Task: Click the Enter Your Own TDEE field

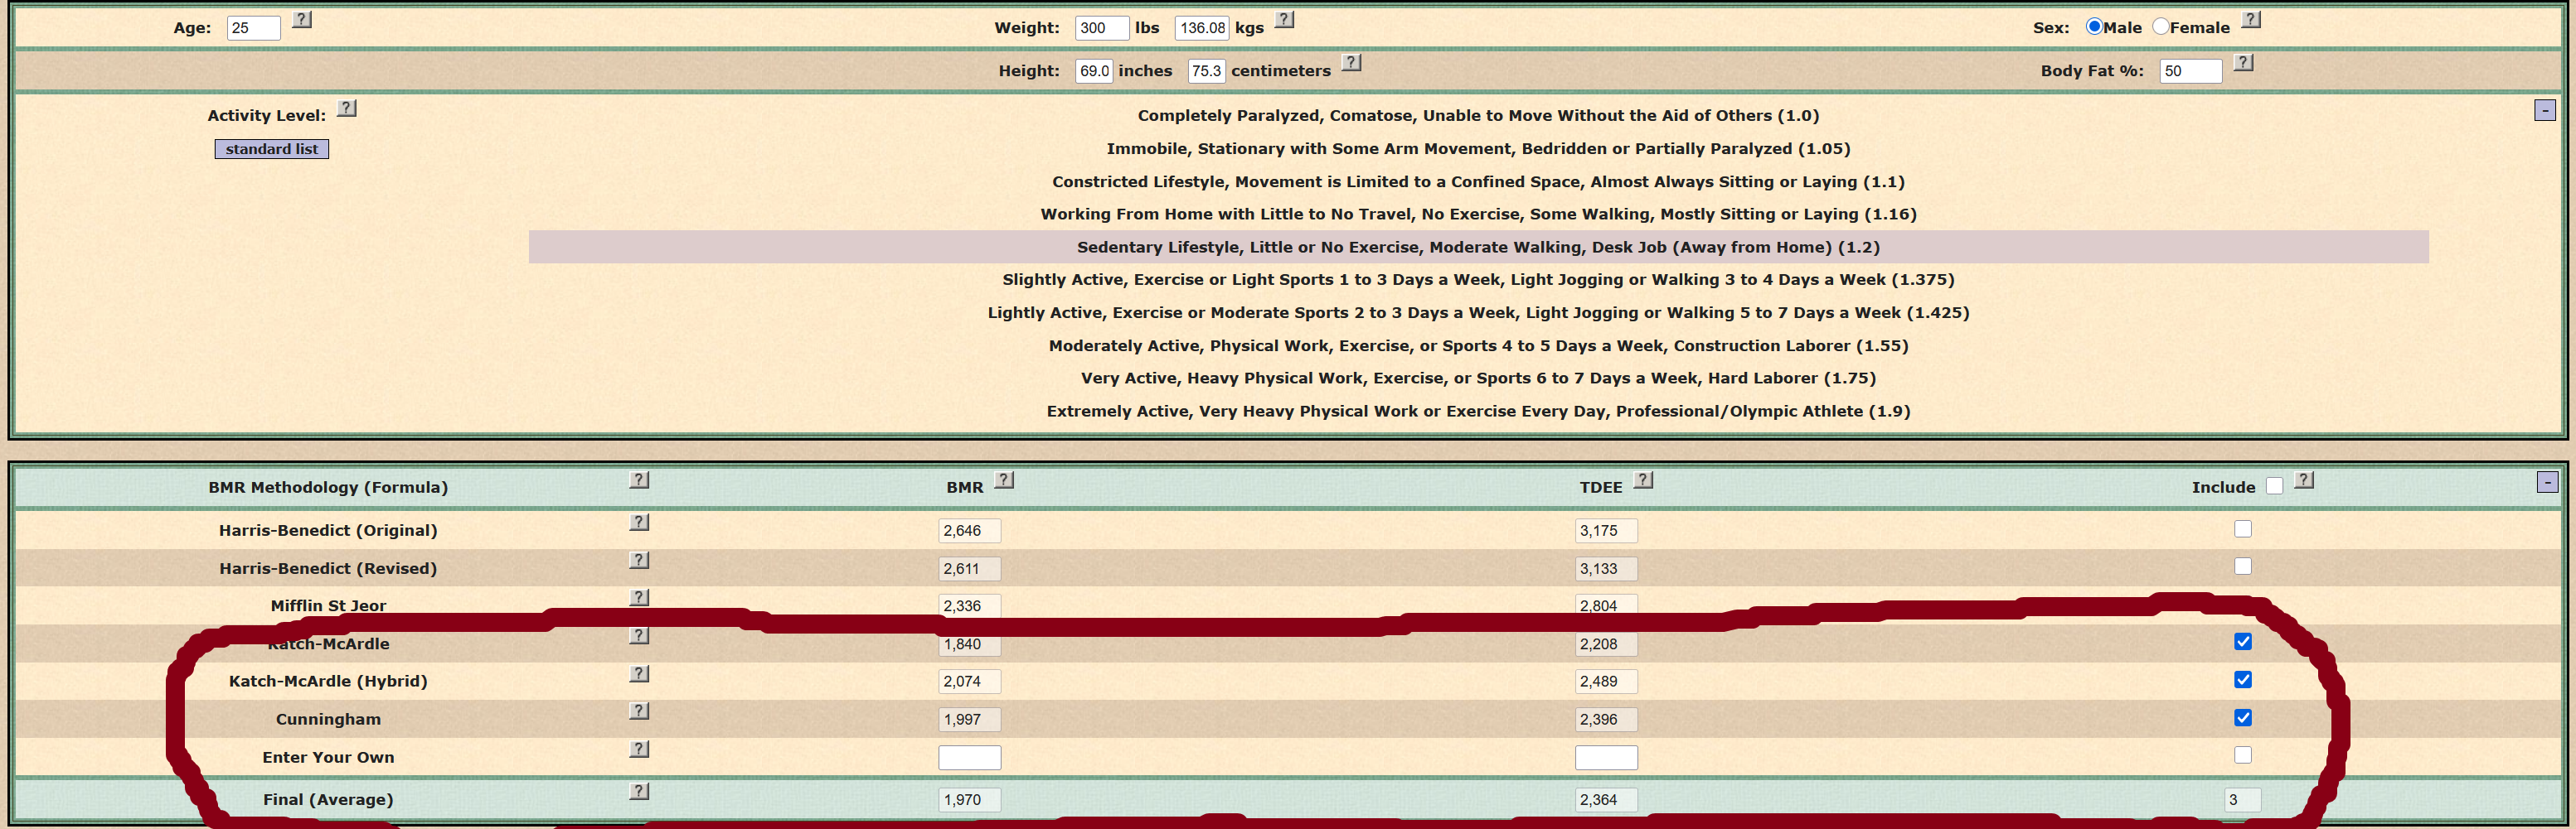Action: [1606, 757]
